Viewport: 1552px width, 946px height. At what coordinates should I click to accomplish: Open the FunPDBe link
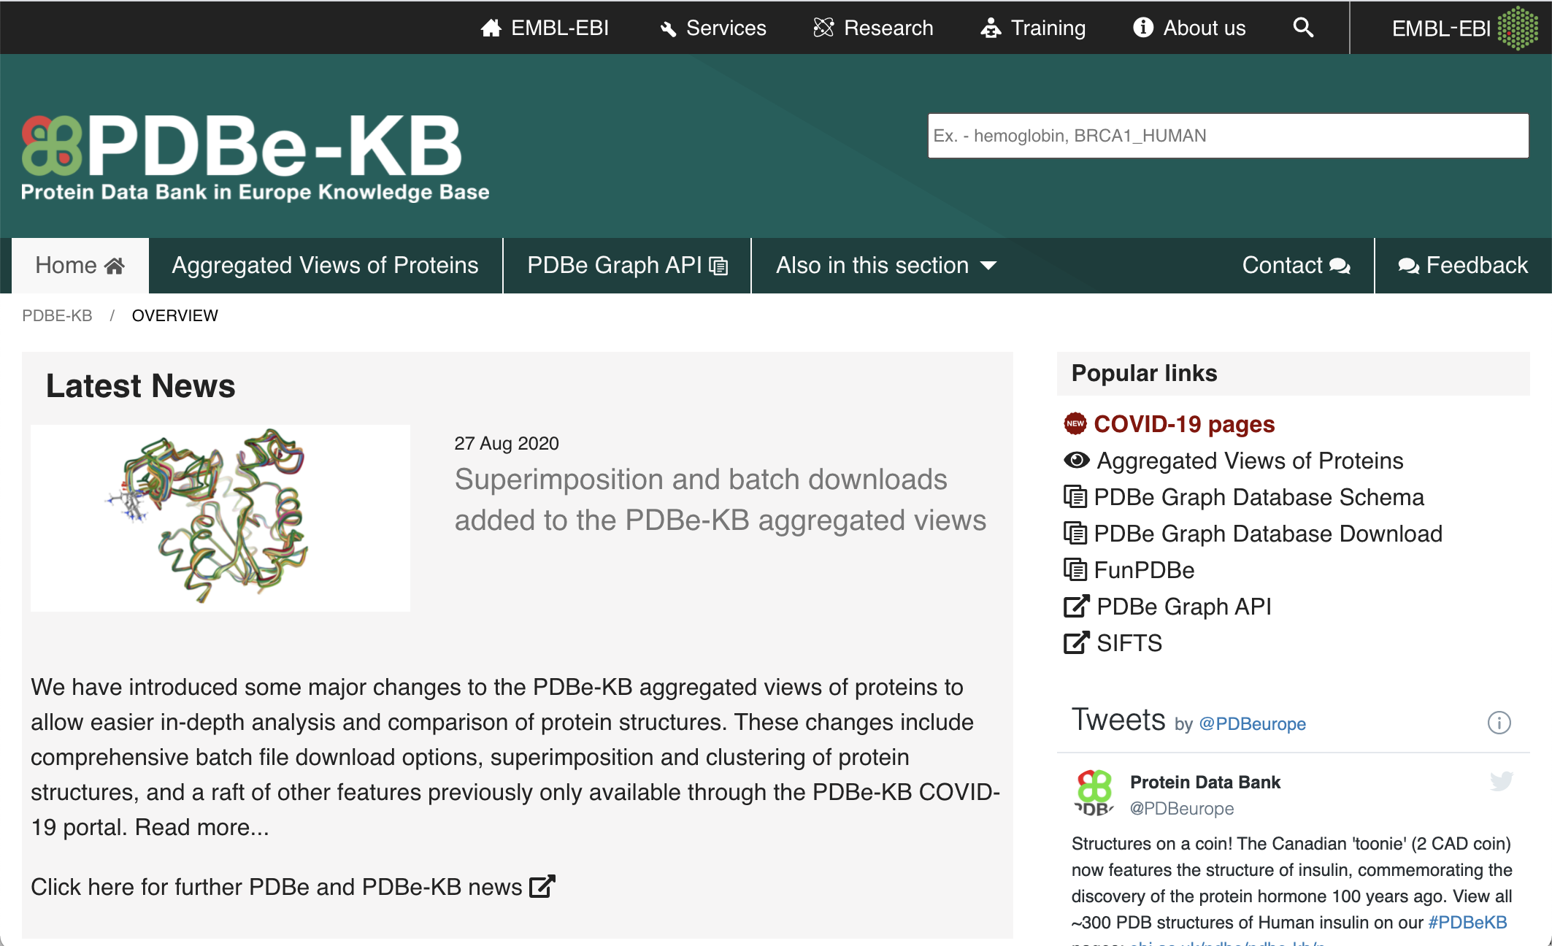tap(1144, 570)
